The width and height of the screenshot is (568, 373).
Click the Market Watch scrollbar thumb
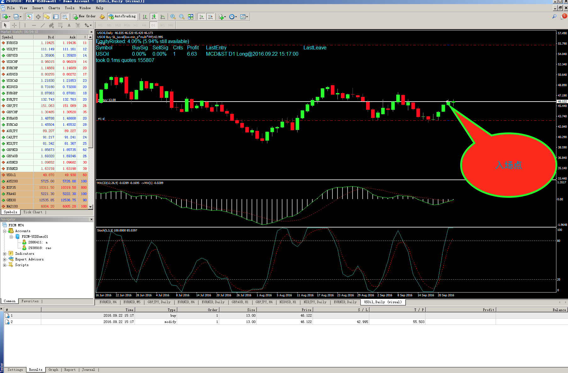pos(91,93)
